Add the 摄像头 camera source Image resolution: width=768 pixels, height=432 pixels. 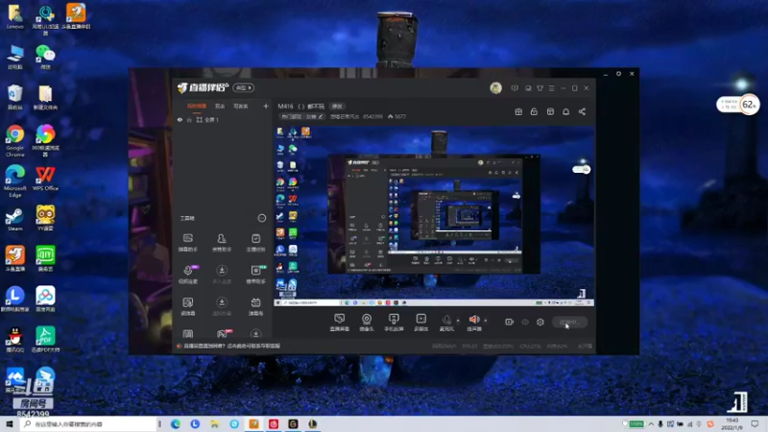(367, 323)
